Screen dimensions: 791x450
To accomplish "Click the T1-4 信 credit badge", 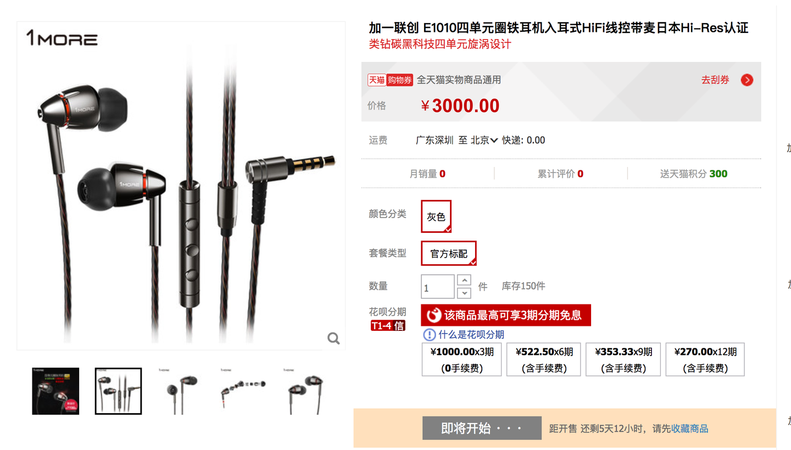I will click(x=388, y=325).
